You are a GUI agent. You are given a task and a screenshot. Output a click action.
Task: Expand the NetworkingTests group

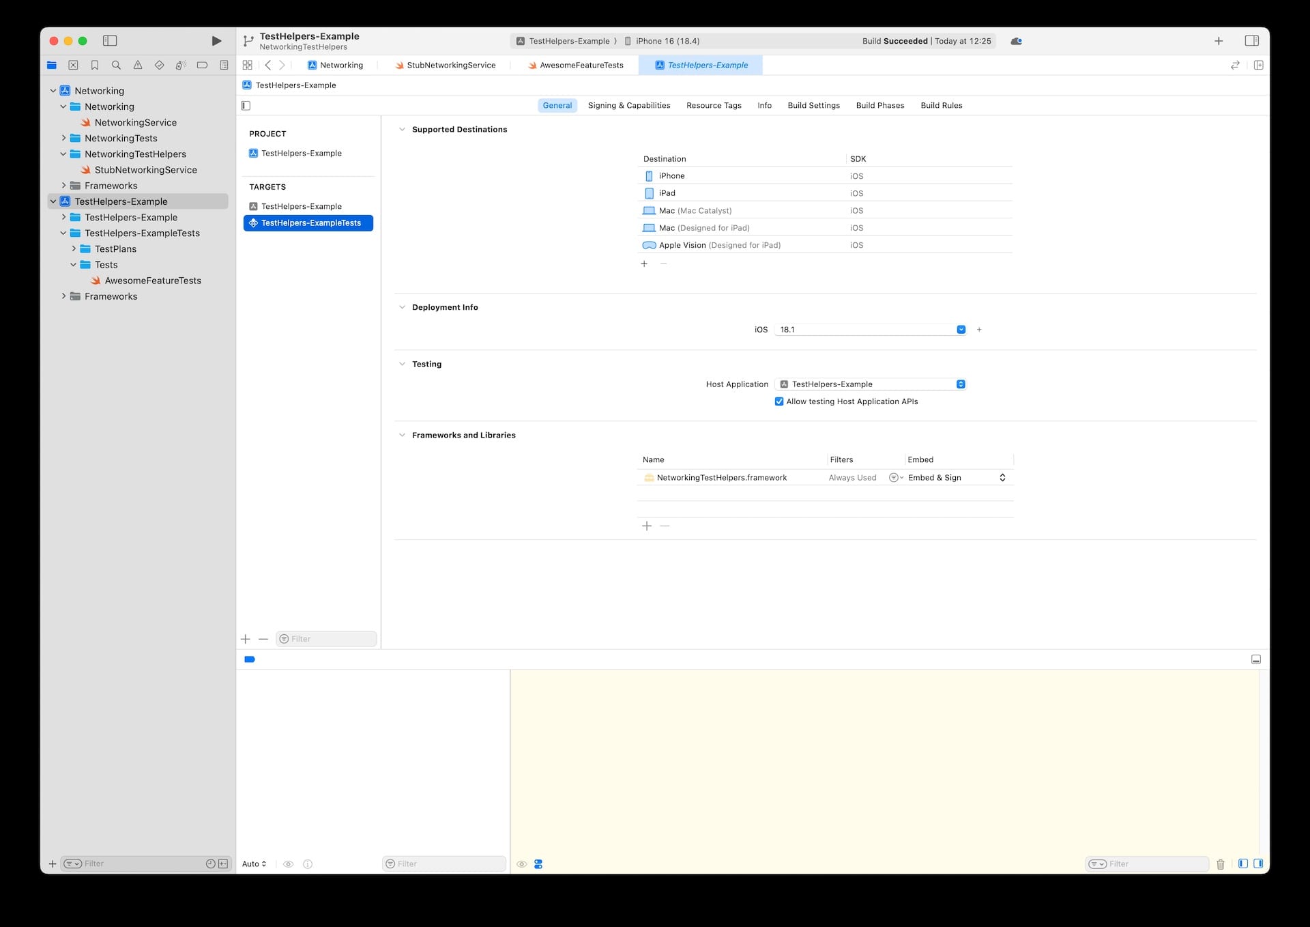coord(65,138)
